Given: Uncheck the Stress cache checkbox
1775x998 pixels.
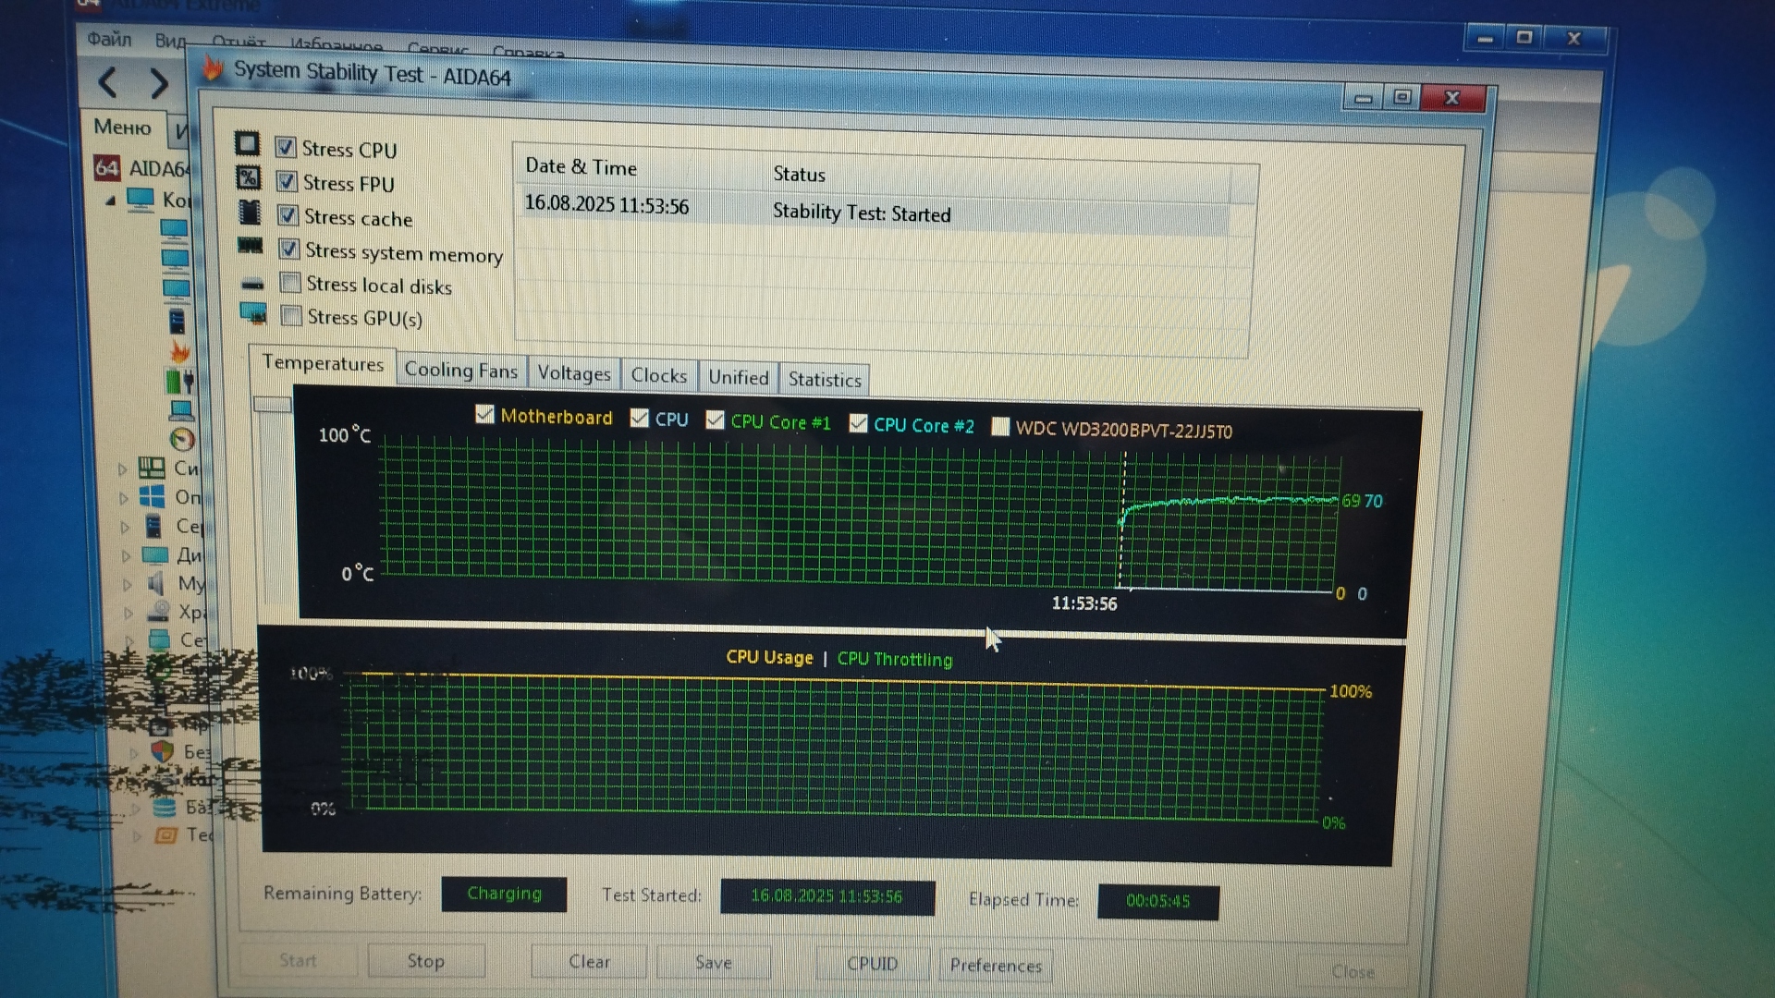Looking at the screenshot, I should [x=288, y=215].
